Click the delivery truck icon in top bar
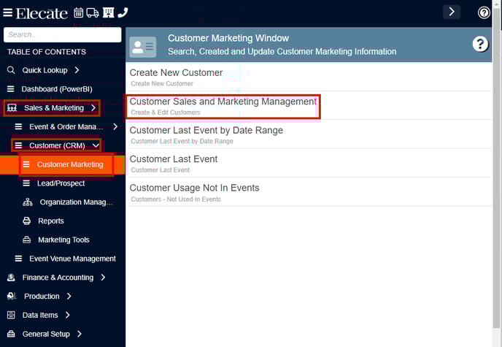Viewport: 502px width, 347px height. (93, 13)
